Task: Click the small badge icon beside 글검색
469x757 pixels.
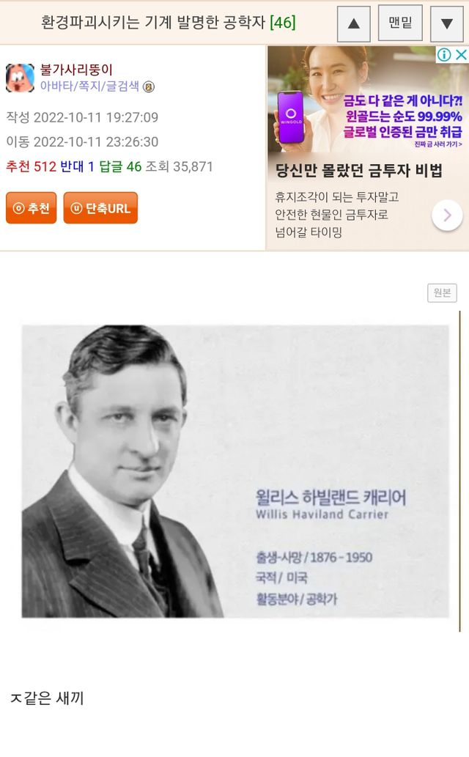Action: [x=149, y=87]
